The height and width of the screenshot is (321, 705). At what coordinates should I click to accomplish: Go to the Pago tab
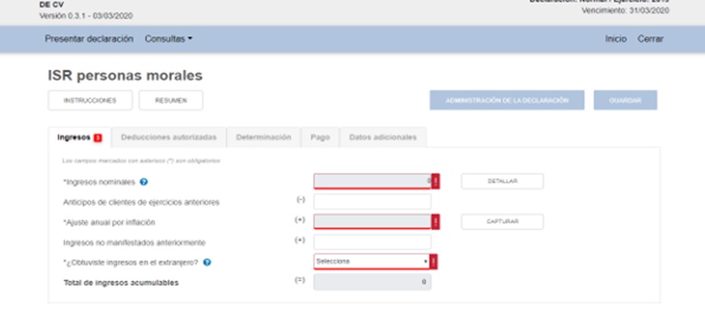(320, 137)
